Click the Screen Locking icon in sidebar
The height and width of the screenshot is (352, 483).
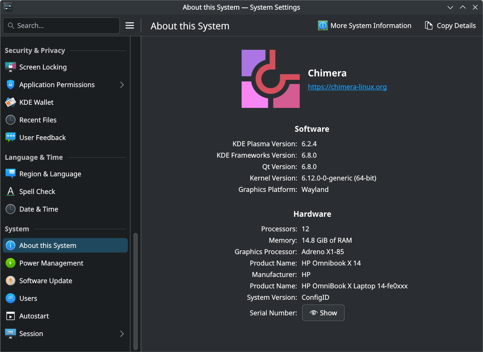[x=11, y=67]
